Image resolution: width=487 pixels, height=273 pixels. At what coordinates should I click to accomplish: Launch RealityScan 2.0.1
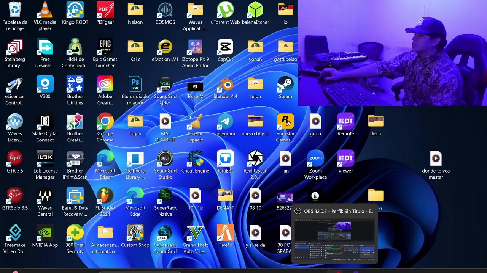coord(255,159)
